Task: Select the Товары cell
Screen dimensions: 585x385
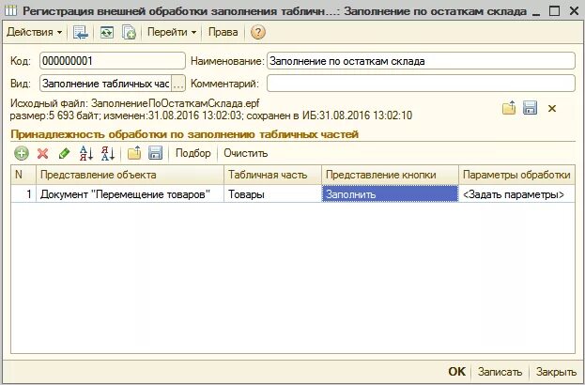Action: click(x=272, y=194)
